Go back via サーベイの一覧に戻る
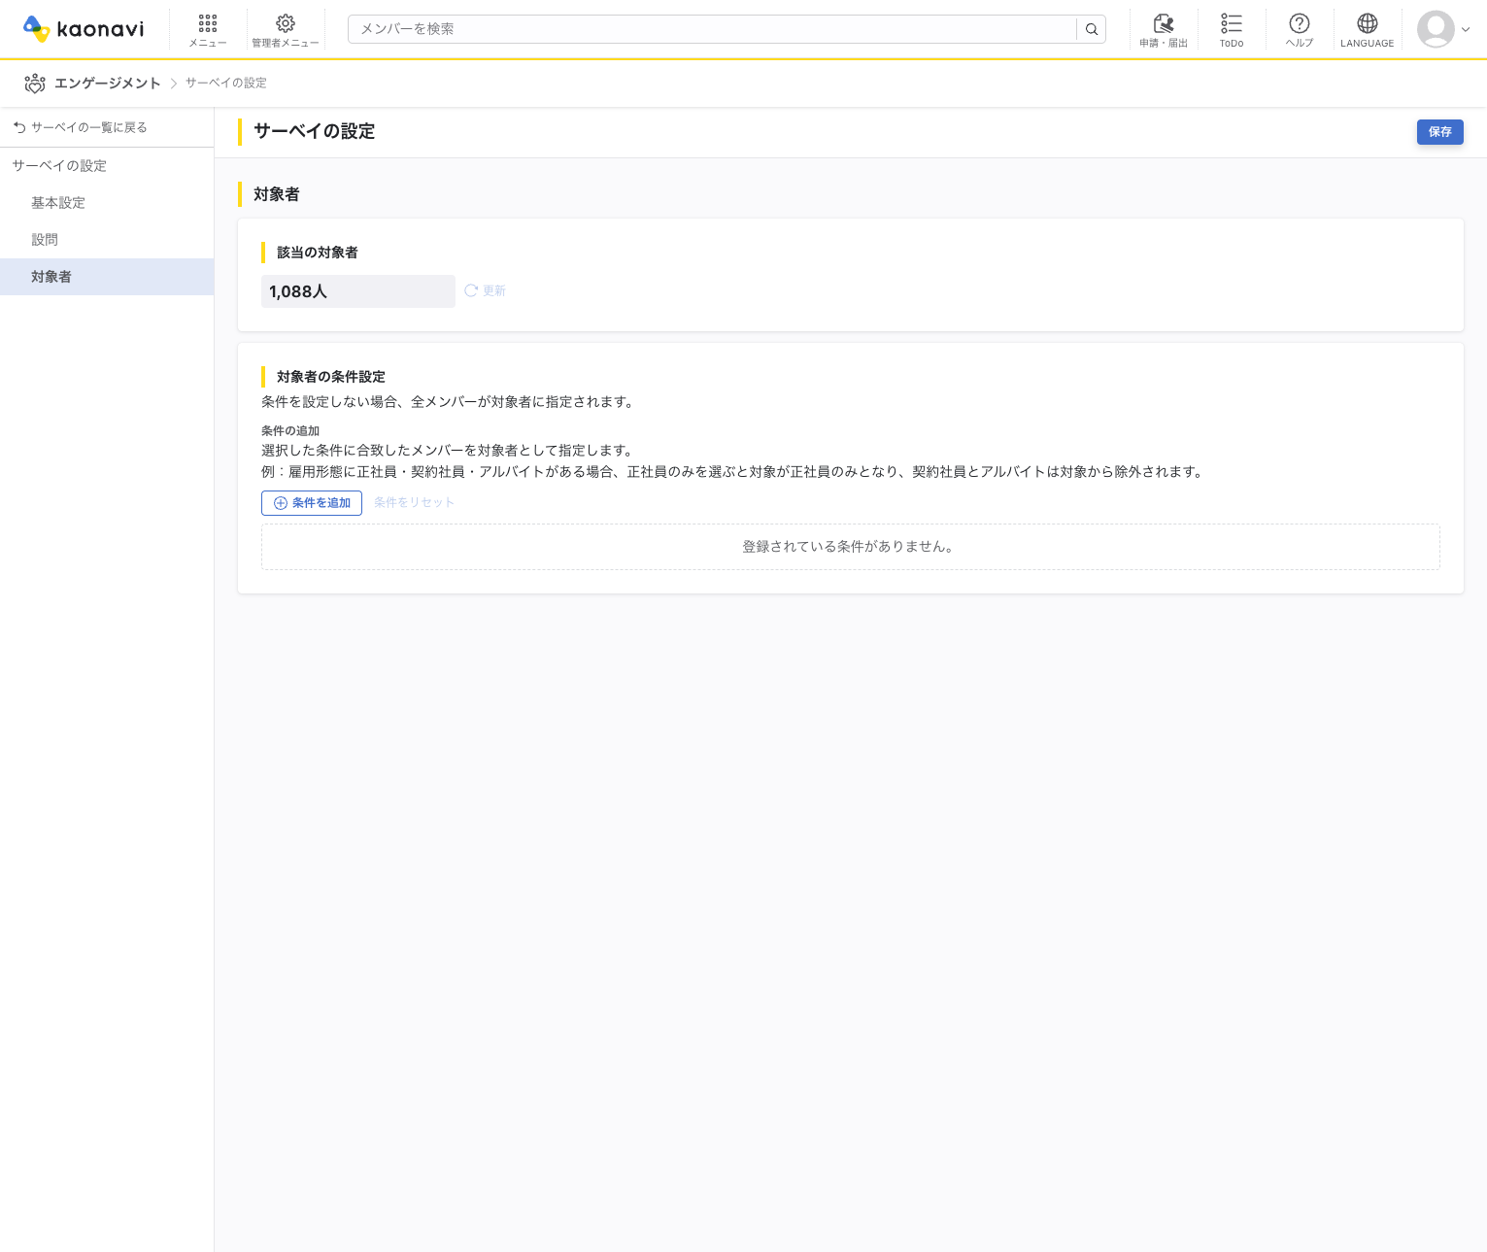This screenshot has height=1252, width=1487. (x=81, y=127)
